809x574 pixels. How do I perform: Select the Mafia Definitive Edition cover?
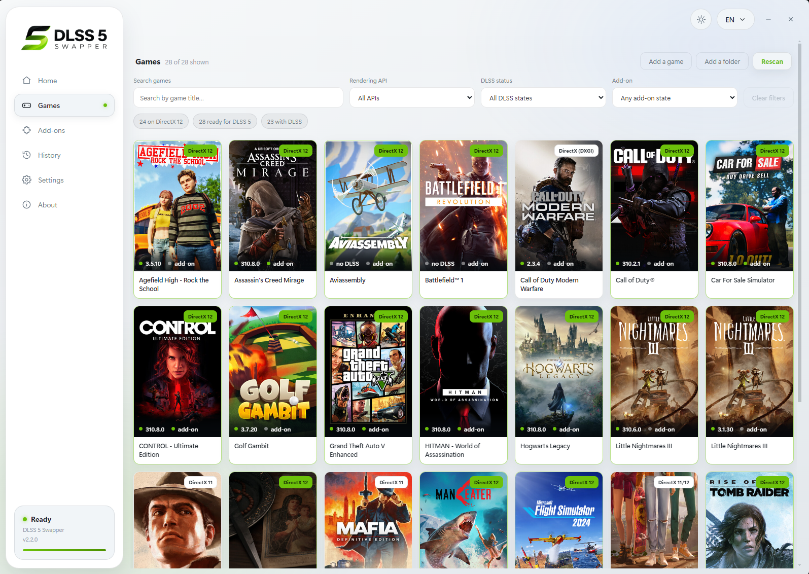(x=368, y=521)
